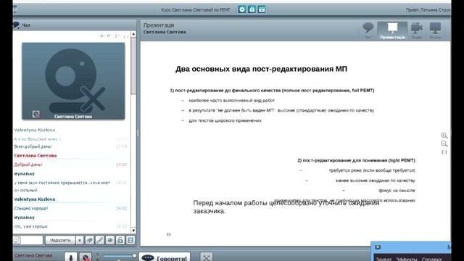
Task: Toggle the eye icon in chat toolbar
Action: [x=109, y=240]
